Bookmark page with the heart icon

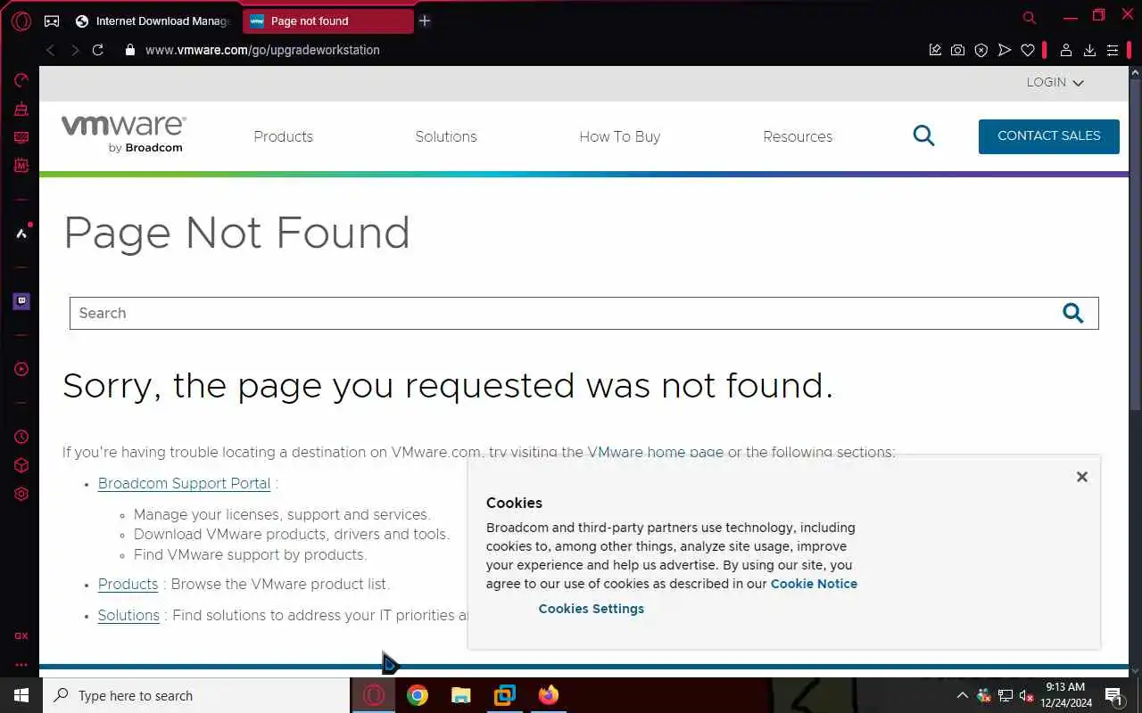(x=1028, y=50)
